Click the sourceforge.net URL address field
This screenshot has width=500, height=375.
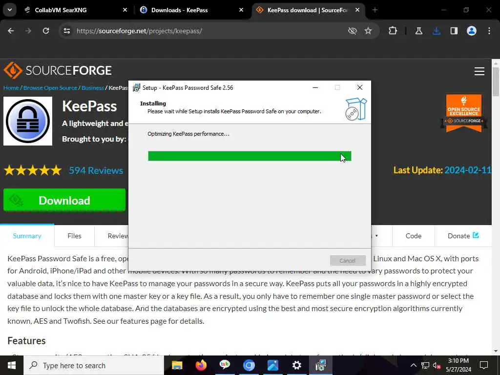tap(139, 31)
